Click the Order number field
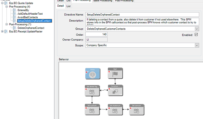 coord(96,34)
